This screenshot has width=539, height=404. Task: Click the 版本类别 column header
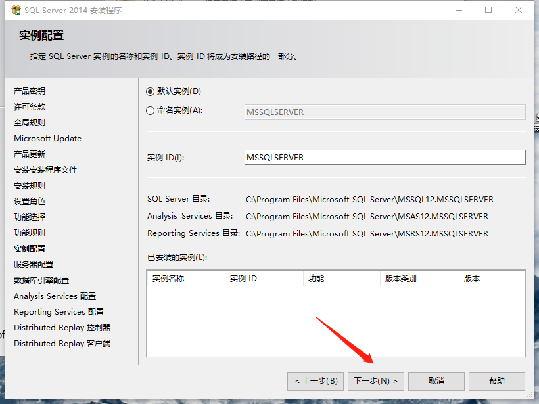click(x=420, y=279)
